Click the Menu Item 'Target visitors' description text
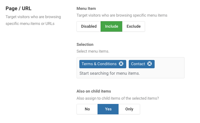 122,15
